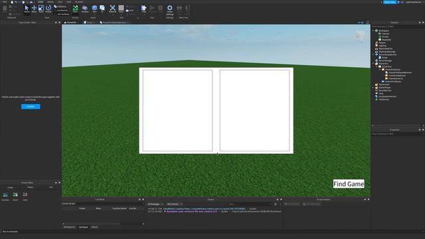Collapse the ScreenGui node
Image resolution: width=425 pixels, height=239 pixels.
[377, 66]
